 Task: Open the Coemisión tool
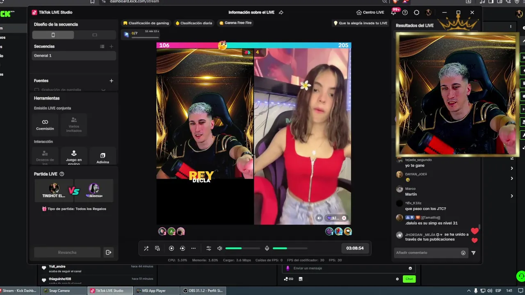click(x=45, y=125)
